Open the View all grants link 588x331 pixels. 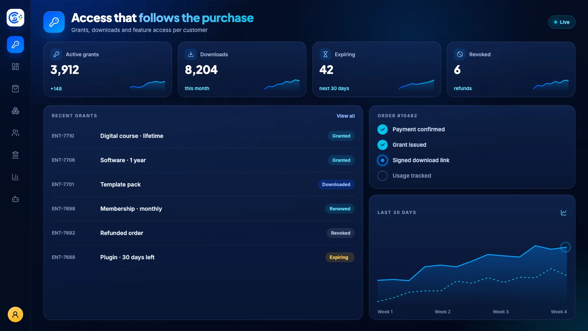tap(346, 116)
